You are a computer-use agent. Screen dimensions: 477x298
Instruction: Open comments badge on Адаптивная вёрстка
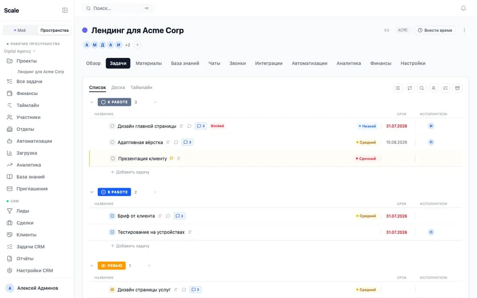click(x=187, y=142)
